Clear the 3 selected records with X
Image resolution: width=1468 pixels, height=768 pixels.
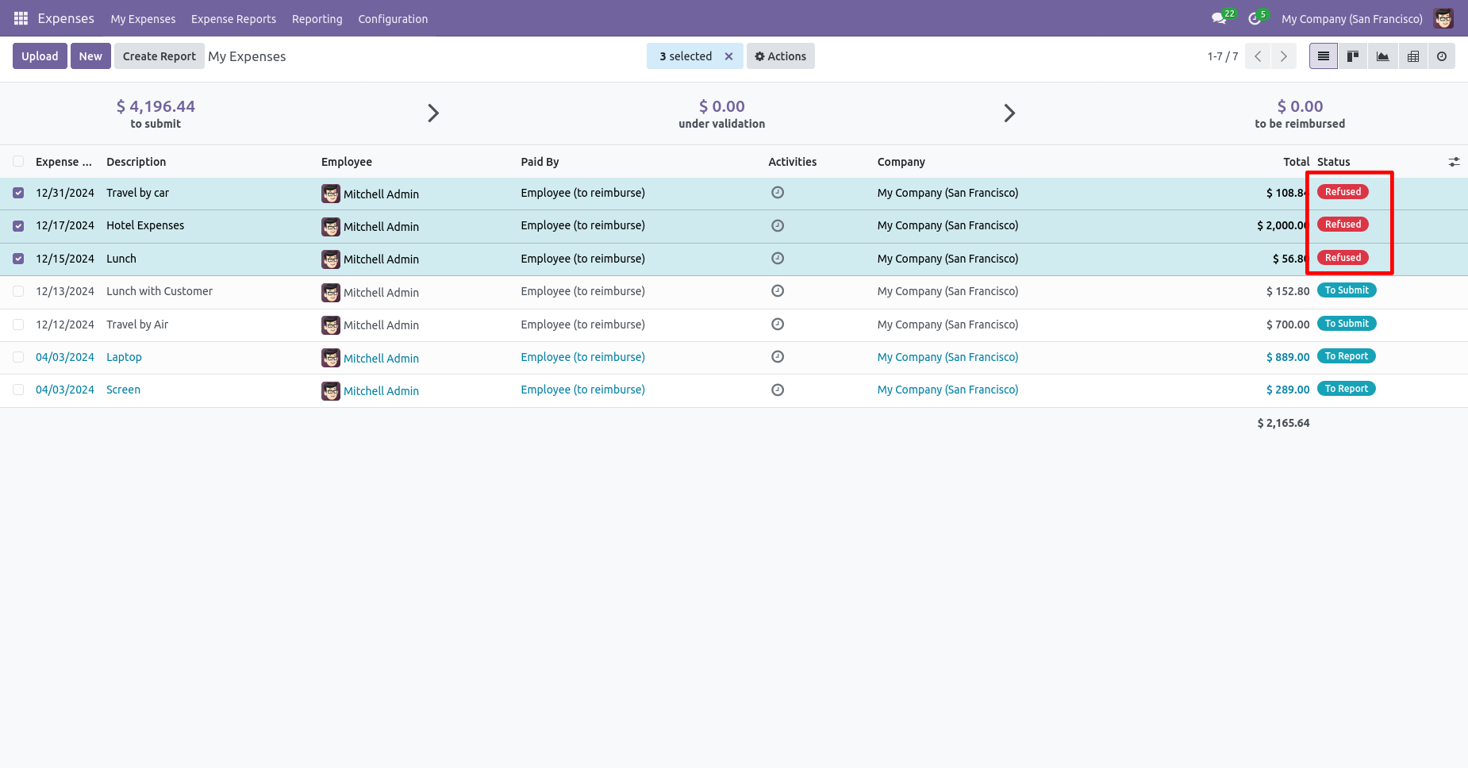(x=728, y=56)
